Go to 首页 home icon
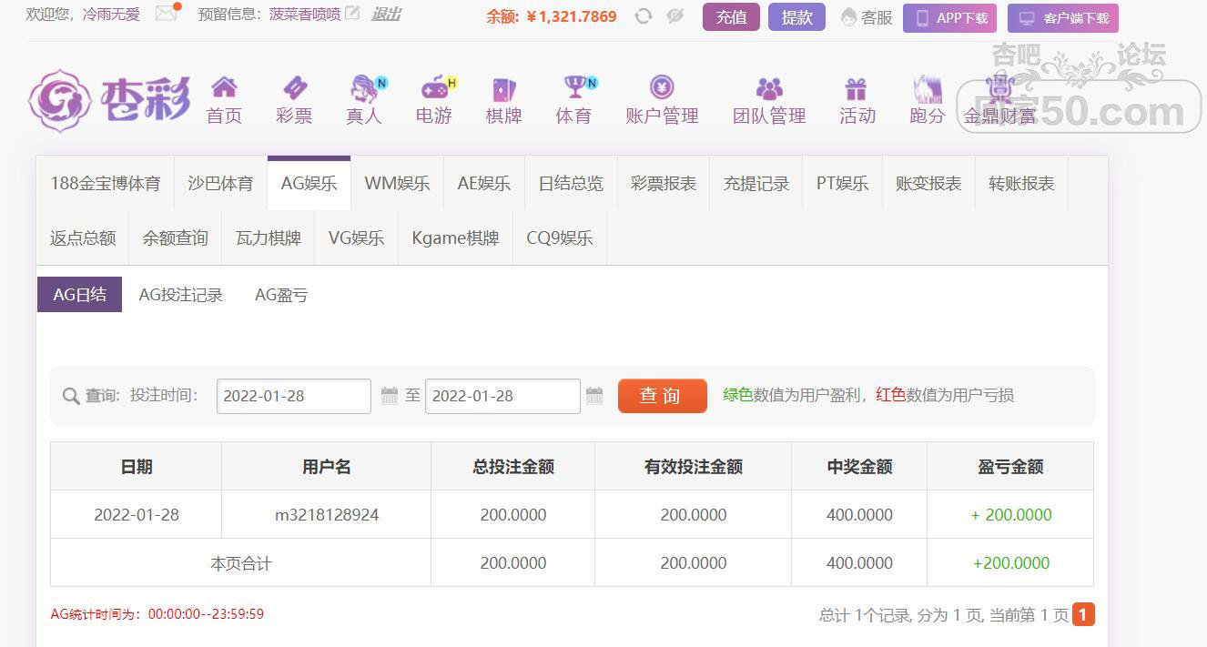The height and width of the screenshot is (647, 1207). click(x=224, y=88)
